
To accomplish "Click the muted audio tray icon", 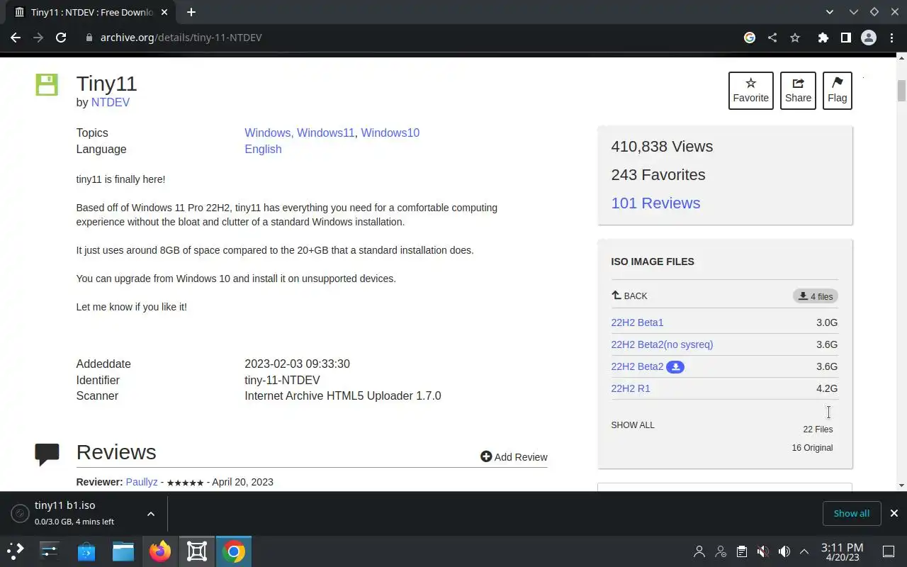I will click(x=763, y=551).
